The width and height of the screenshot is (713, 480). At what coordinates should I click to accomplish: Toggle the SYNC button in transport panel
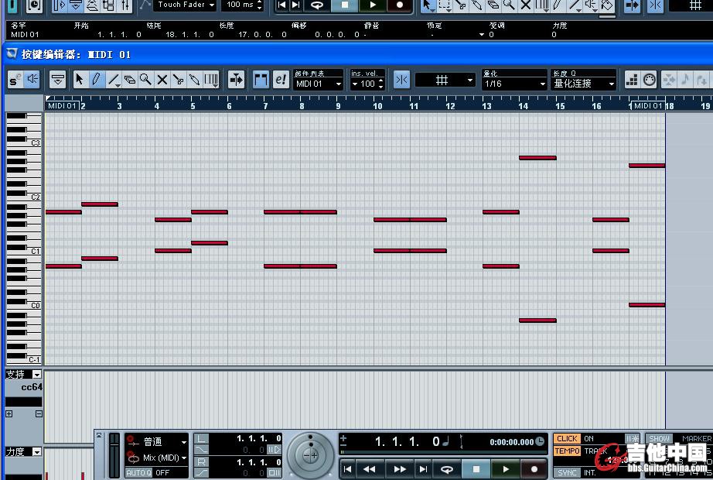pyautogui.click(x=567, y=473)
